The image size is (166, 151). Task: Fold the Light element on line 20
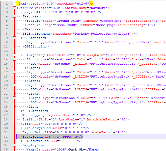(x=14, y=85)
